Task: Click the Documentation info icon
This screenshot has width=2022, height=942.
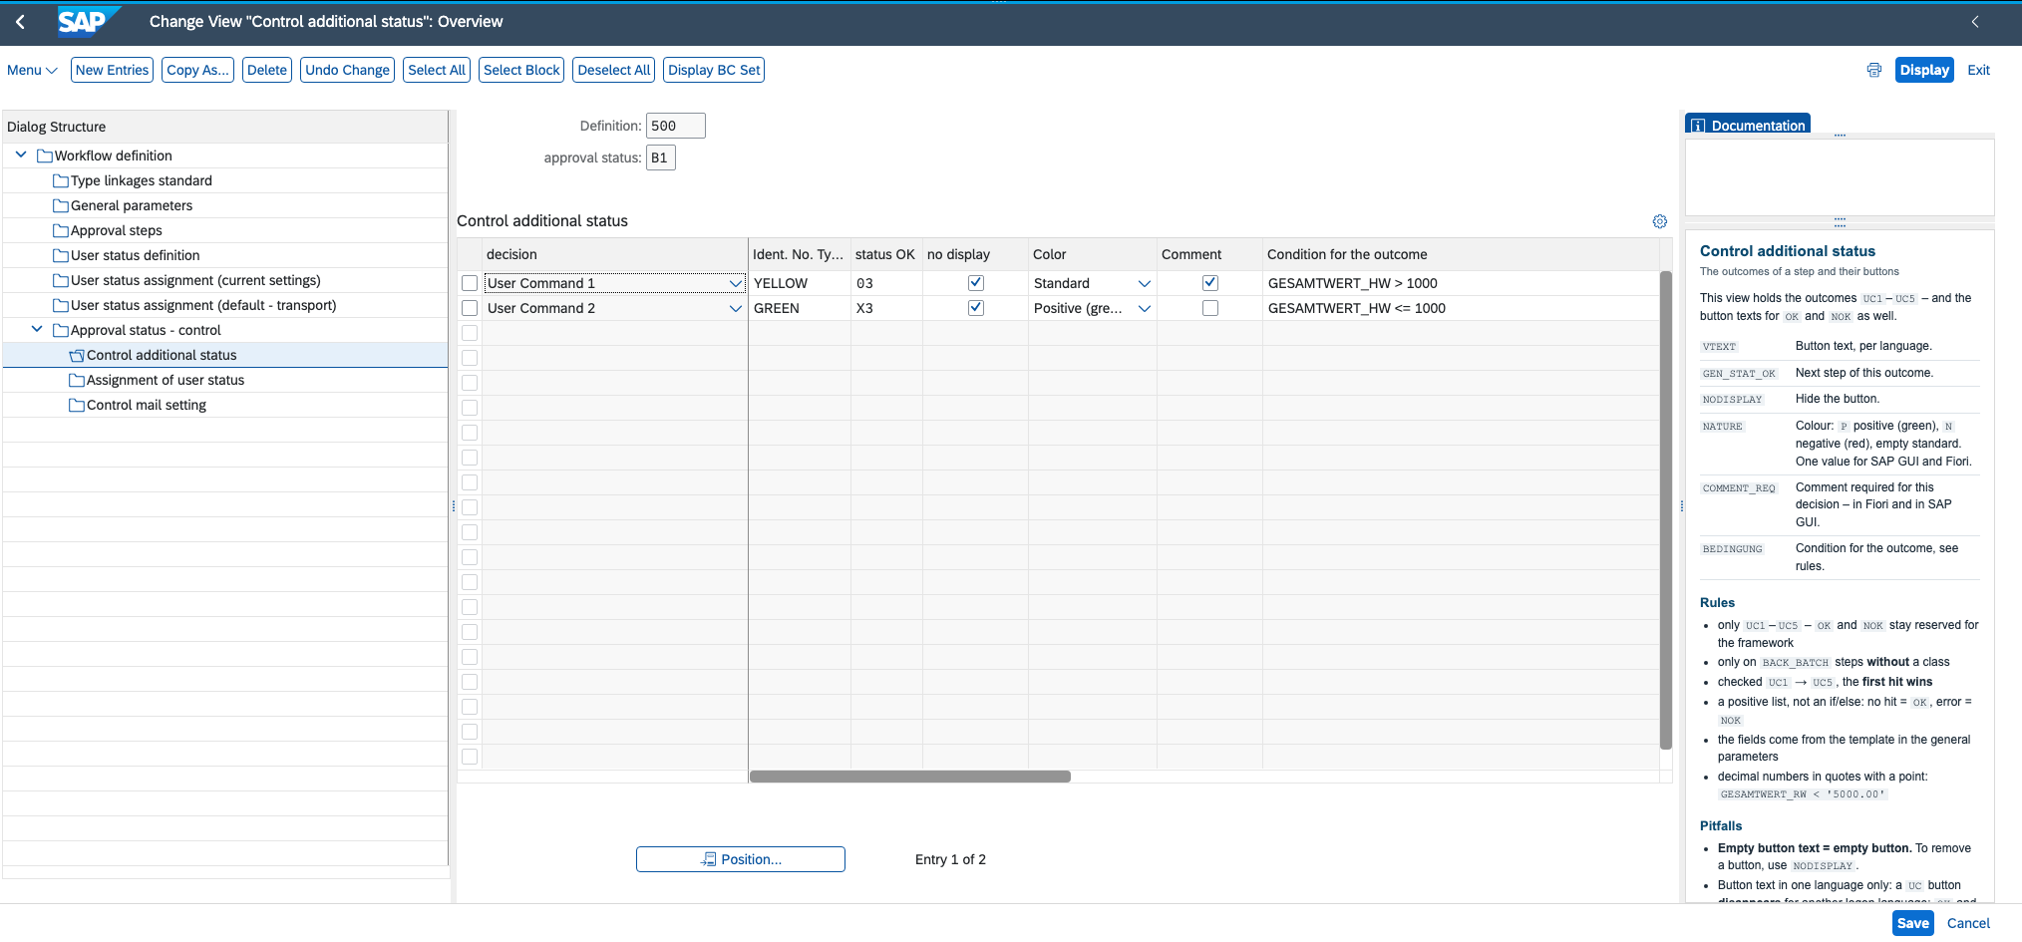Action: (x=1698, y=126)
